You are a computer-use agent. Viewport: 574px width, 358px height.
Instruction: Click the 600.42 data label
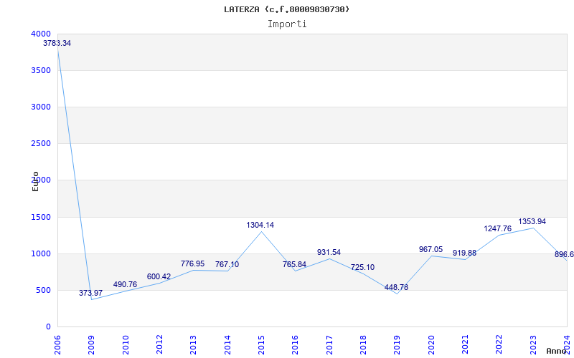tap(159, 276)
